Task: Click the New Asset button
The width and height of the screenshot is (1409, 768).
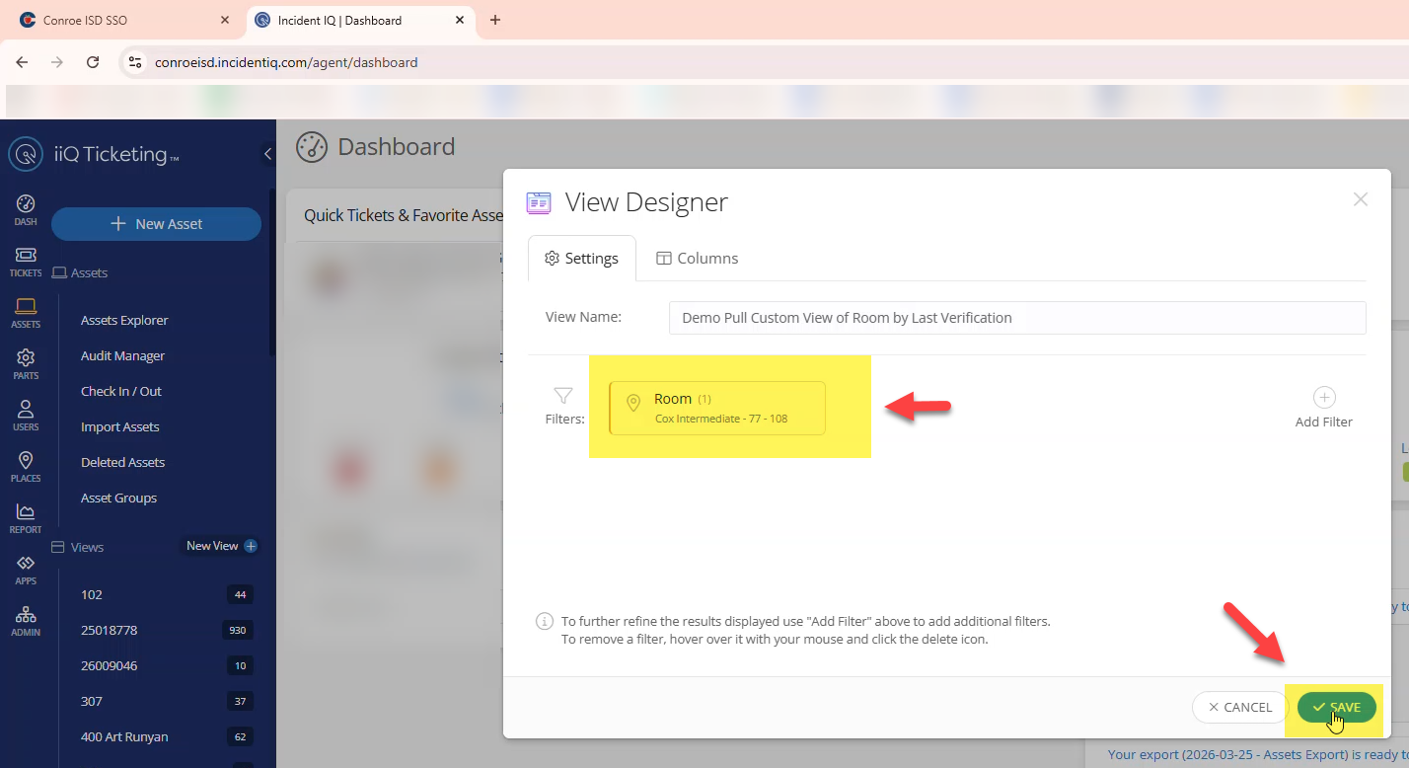Action: point(156,224)
